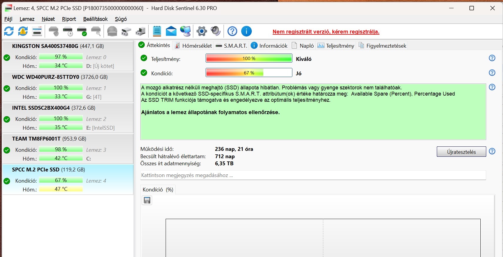
Task: Click the E: [IntelSSD] volume label
Action: pyautogui.click(x=100, y=128)
